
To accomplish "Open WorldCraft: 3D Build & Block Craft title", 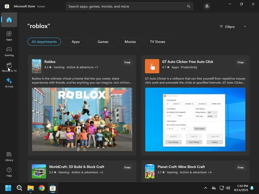I will 77,167.
